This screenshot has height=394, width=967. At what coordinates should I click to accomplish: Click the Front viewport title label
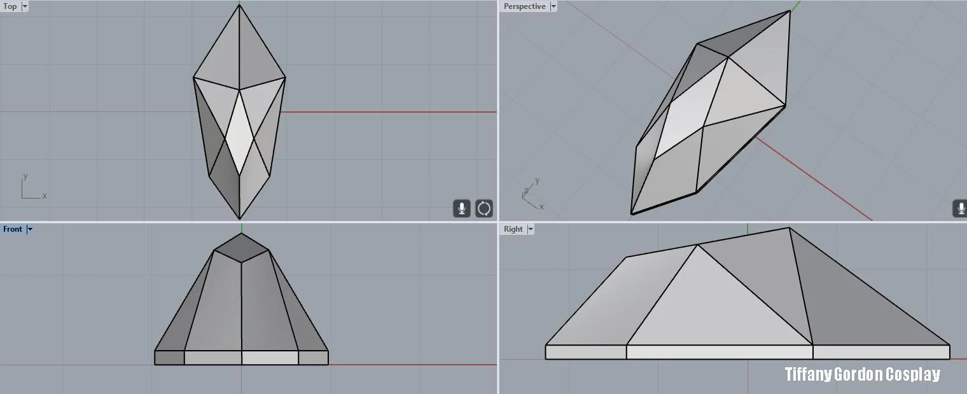[x=13, y=229]
